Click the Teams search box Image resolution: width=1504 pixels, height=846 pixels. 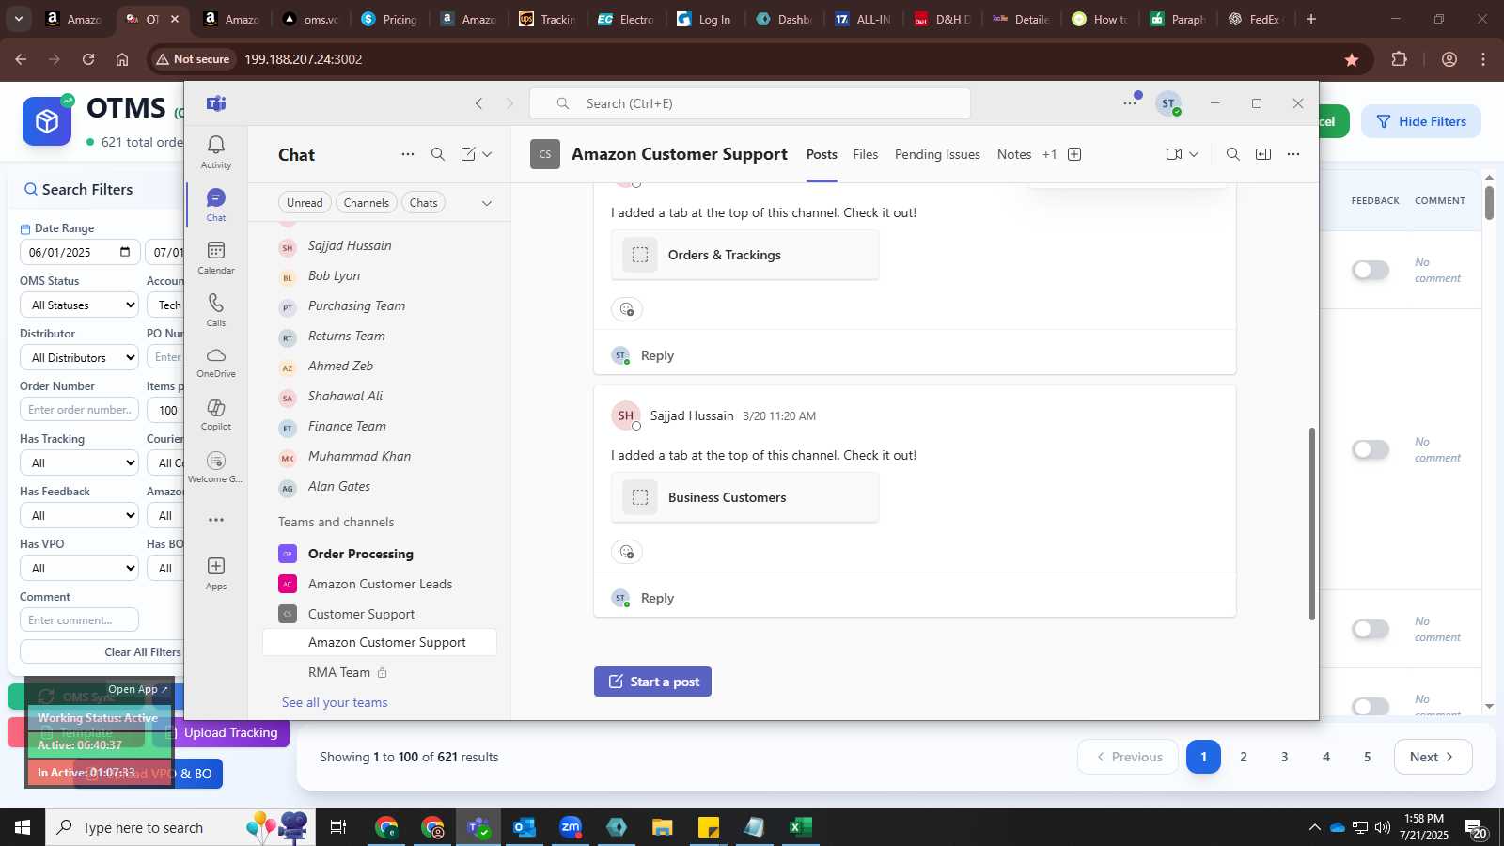(750, 103)
